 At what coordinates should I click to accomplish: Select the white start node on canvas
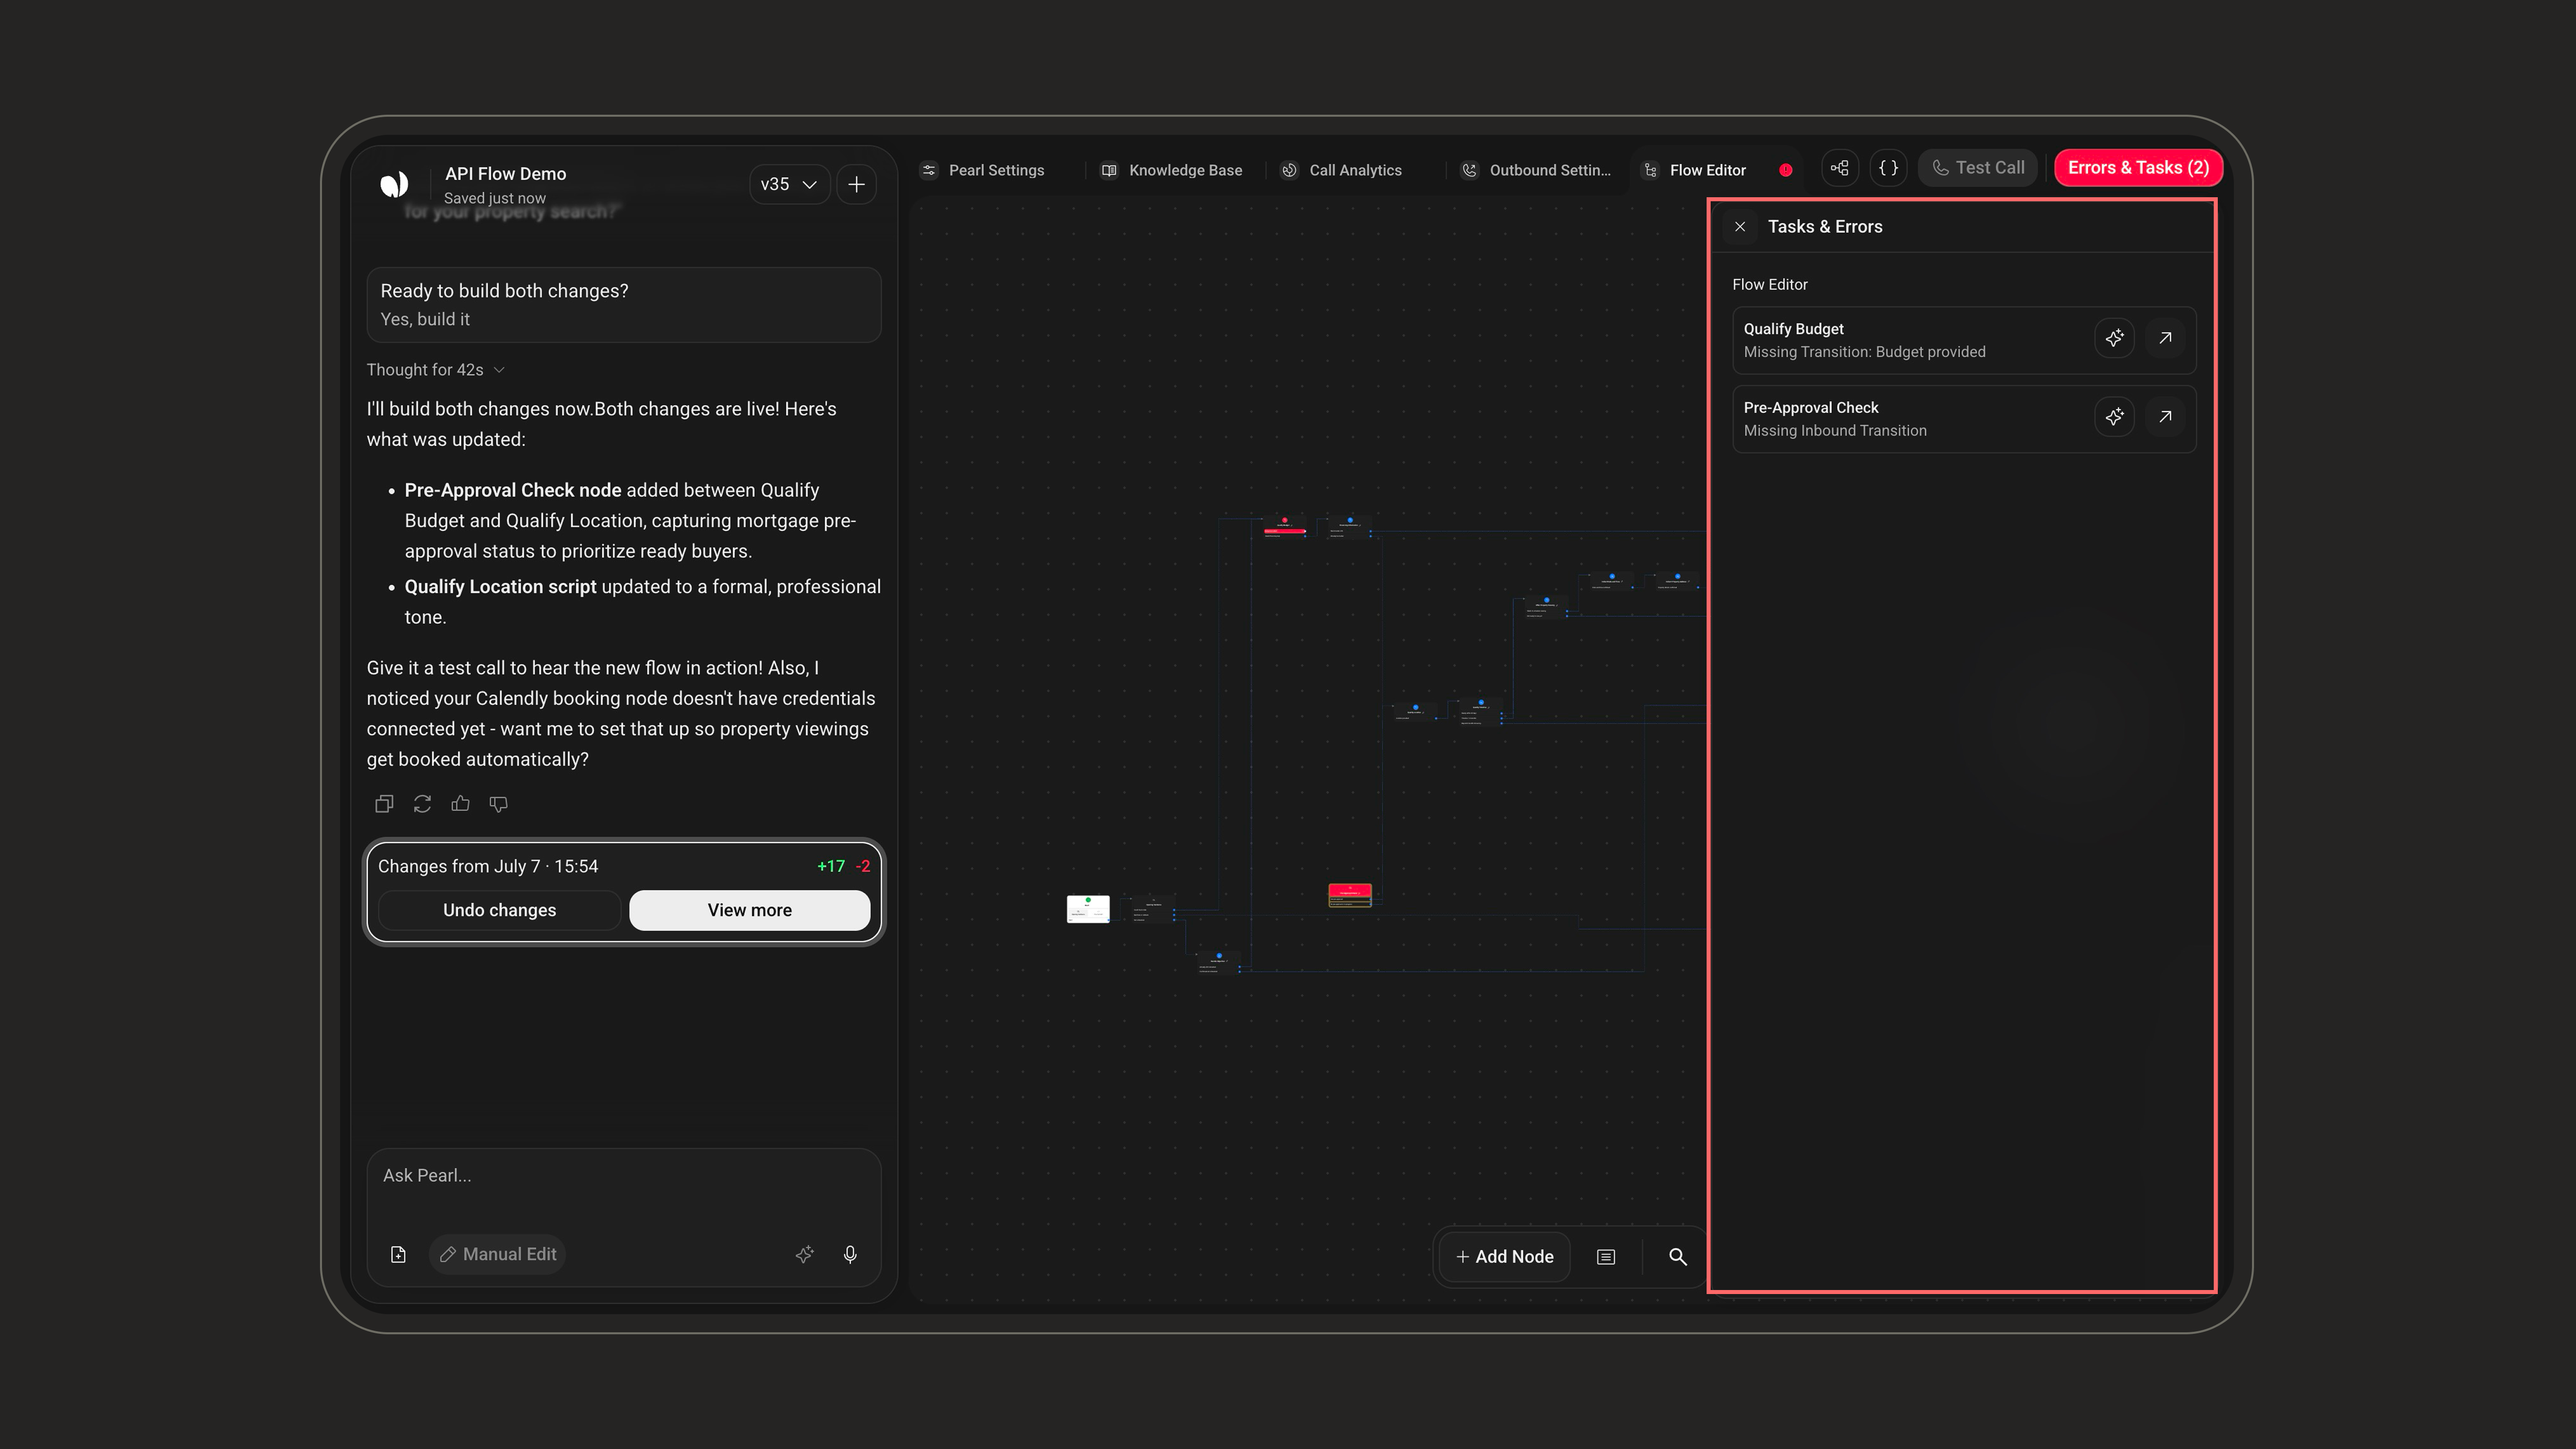pyautogui.click(x=1088, y=909)
